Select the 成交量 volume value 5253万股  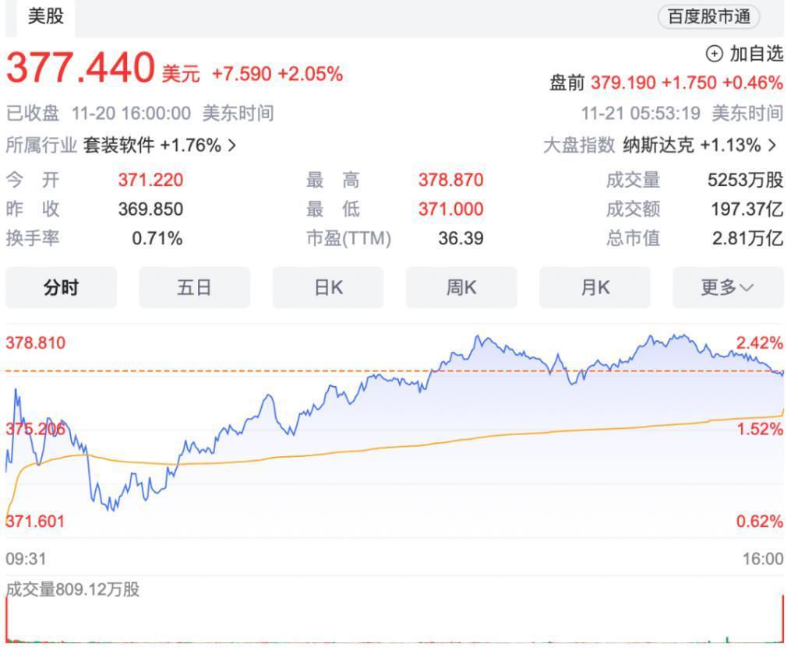click(x=743, y=180)
